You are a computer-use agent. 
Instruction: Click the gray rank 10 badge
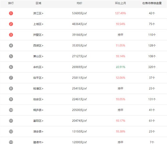point(11,110)
